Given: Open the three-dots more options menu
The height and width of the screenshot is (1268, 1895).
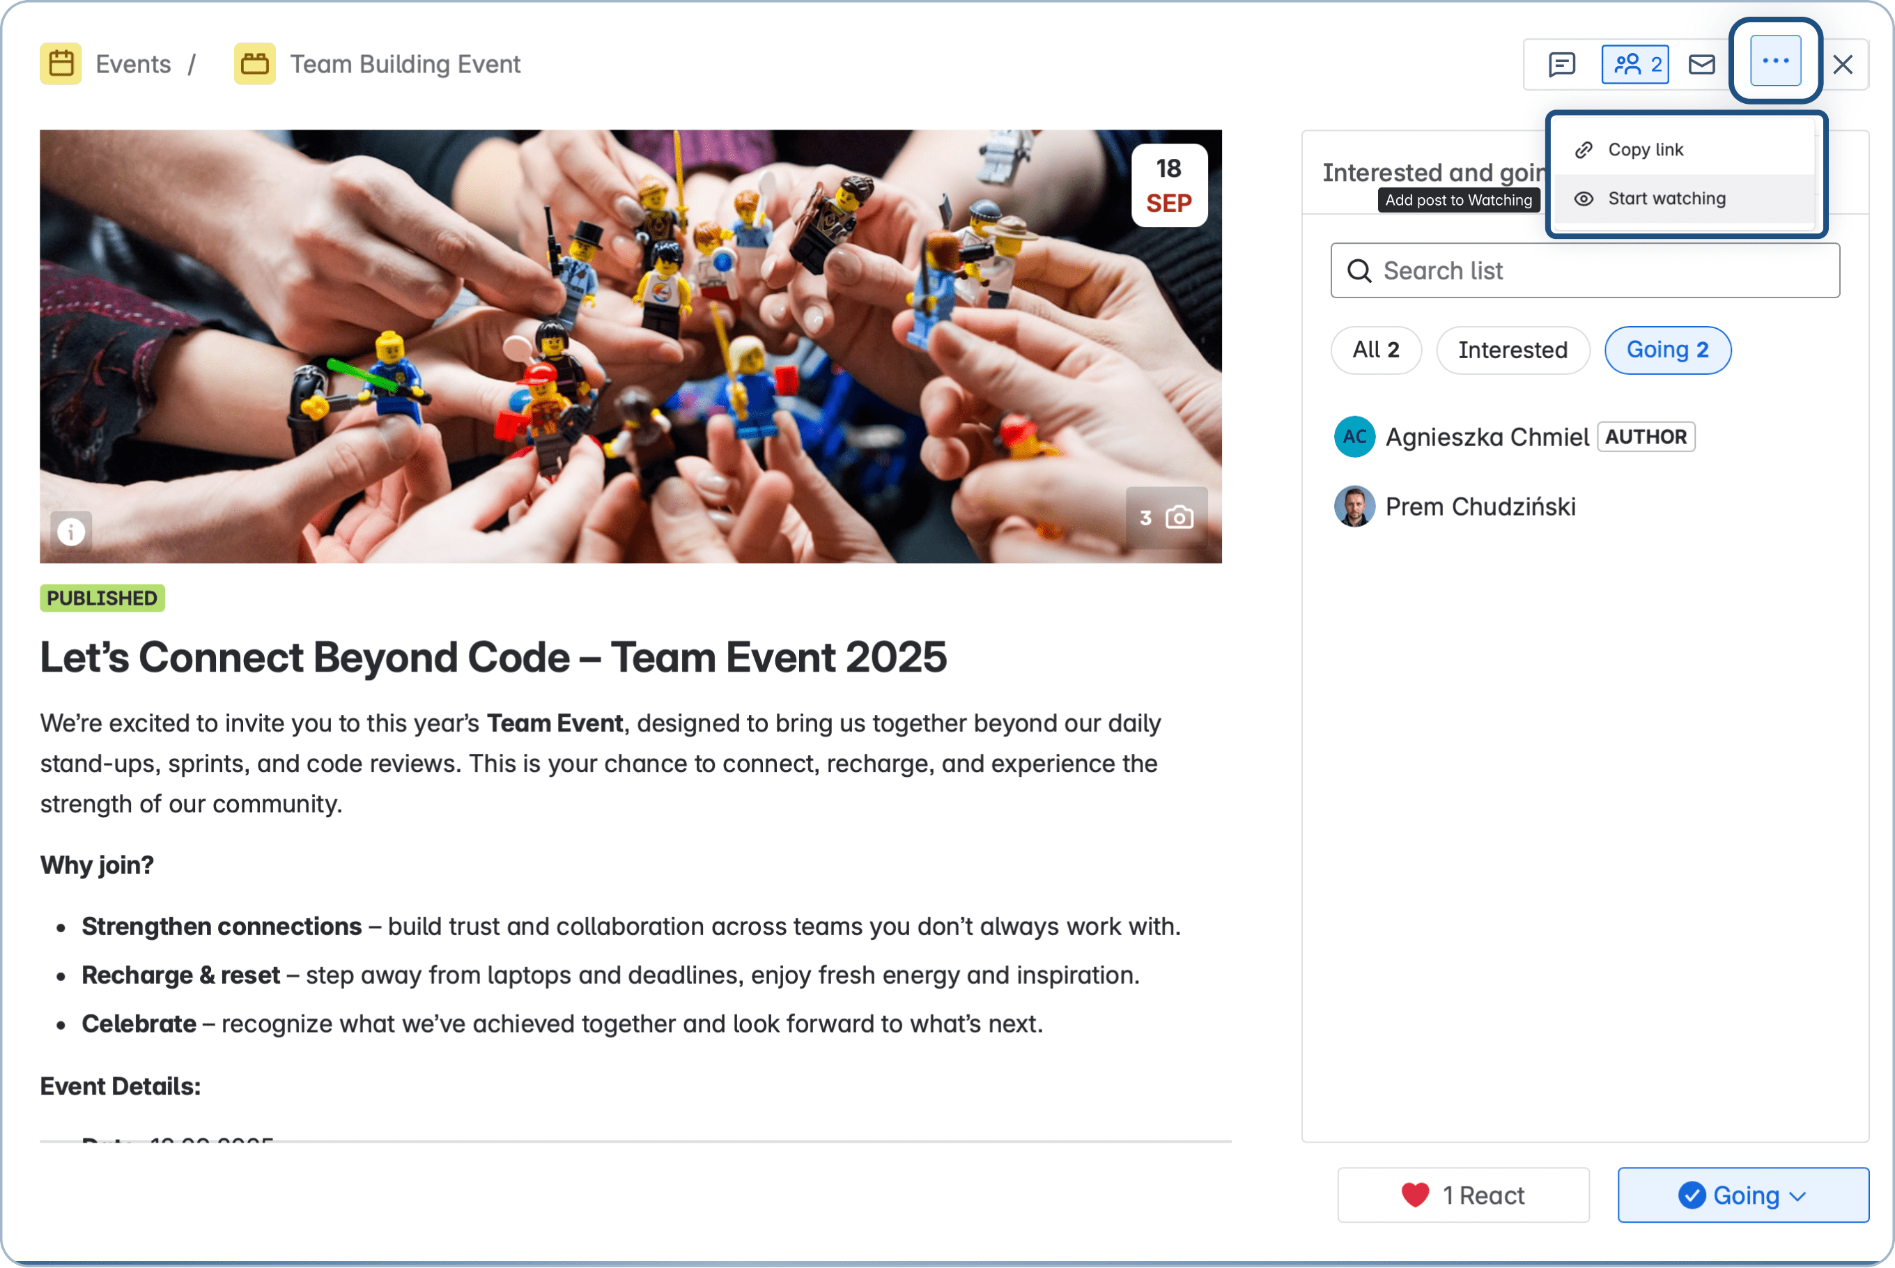Looking at the screenshot, I should (x=1775, y=61).
